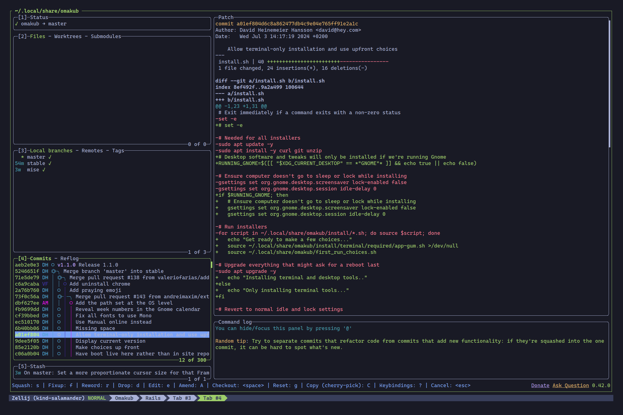The height and width of the screenshot is (415, 623).
Task: Select commit cf39bbed Fix all fonts to use Mono
Action: pyautogui.click(x=112, y=316)
